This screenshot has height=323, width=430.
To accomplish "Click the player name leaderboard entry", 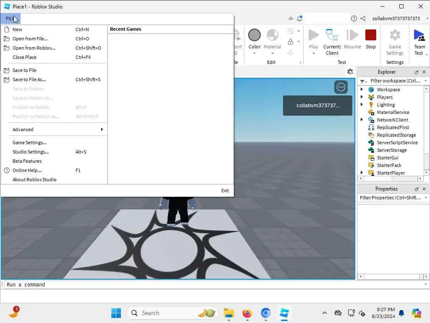I will (x=317, y=106).
